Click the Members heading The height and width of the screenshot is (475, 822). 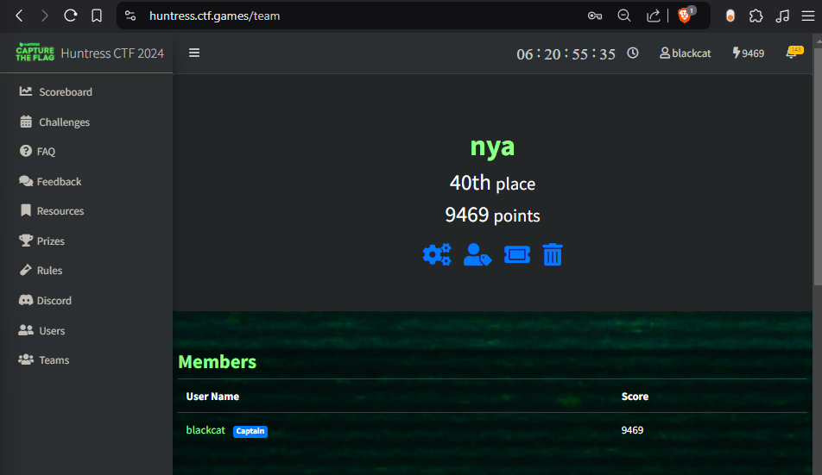click(x=217, y=362)
